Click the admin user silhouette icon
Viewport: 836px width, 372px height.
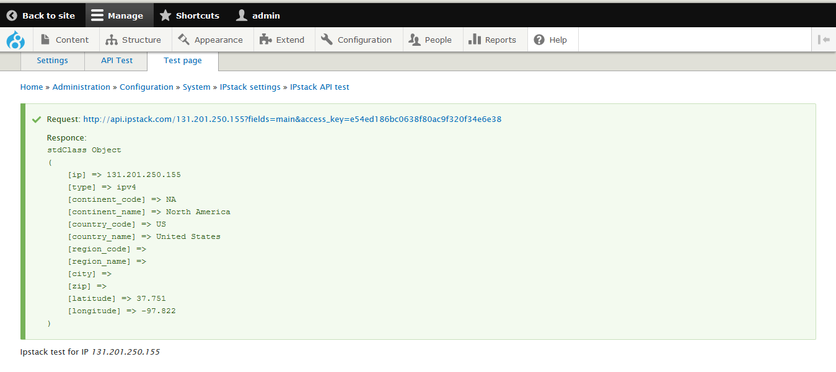[242, 15]
